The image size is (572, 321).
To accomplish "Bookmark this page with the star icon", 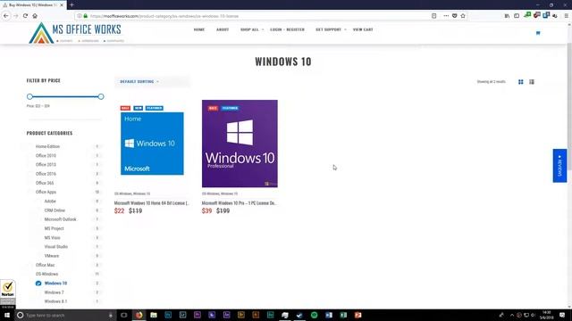I will click(463, 16).
